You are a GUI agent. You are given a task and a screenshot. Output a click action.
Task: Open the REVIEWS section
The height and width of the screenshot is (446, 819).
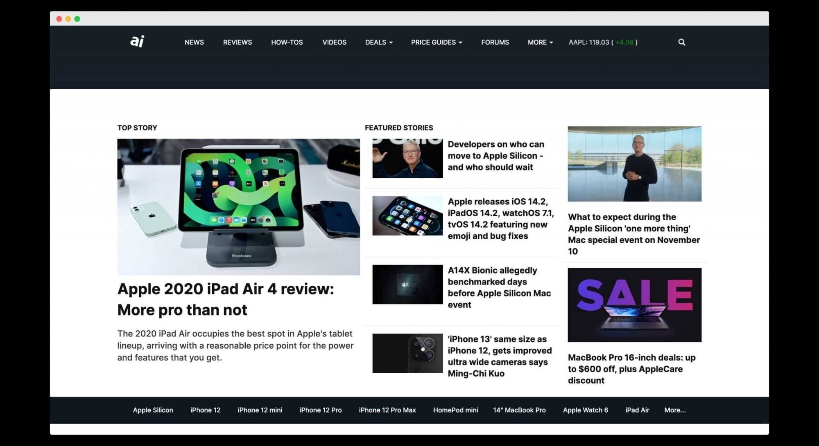pyautogui.click(x=237, y=42)
